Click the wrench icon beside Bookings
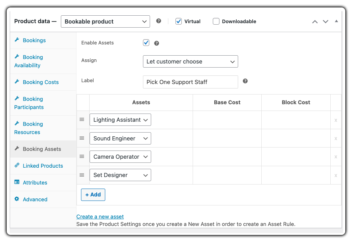Screen dimensions: 352x242 [17, 40]
